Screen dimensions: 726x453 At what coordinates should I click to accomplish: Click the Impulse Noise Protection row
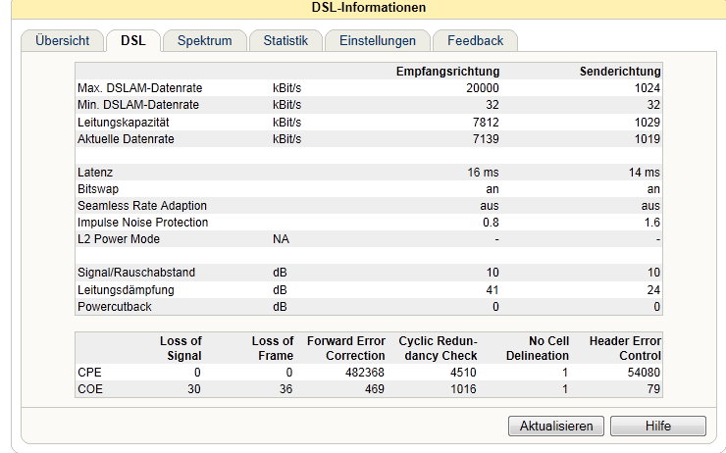pos(369,223)
